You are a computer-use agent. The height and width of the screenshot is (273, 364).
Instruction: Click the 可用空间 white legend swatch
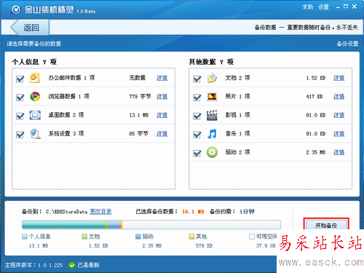tap(252, 237)
